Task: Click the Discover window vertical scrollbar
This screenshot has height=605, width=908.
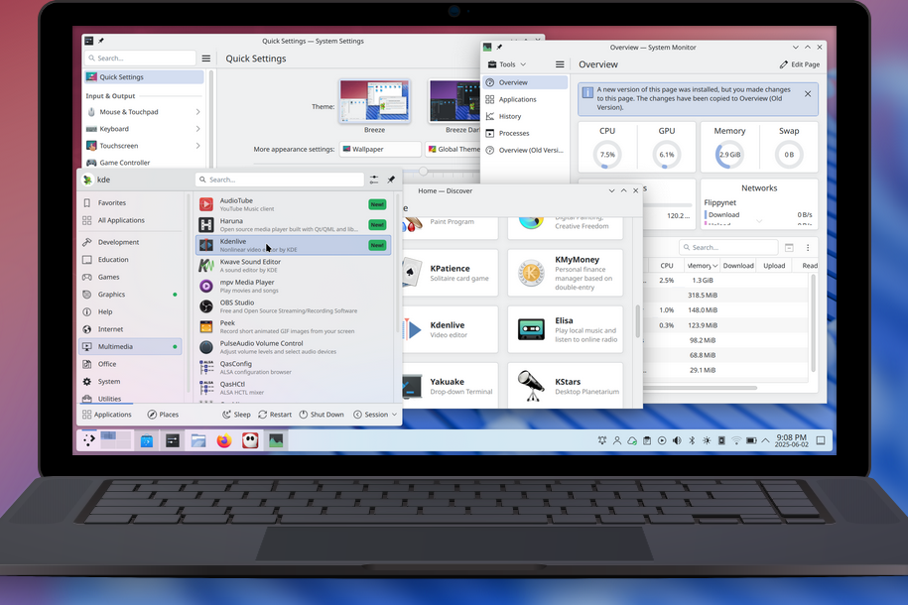Action: 638,320
